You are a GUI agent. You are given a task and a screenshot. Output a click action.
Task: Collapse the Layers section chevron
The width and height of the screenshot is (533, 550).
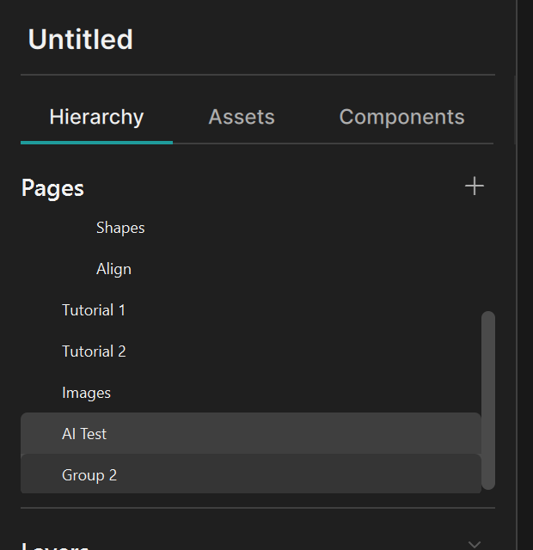[475, 544]
